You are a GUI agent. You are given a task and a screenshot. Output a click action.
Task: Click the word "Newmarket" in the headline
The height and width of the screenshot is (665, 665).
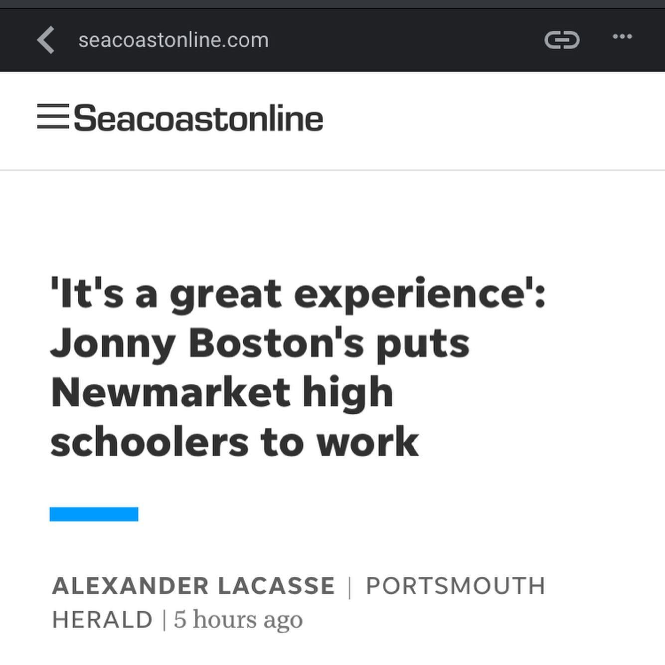[x=170, y=393]
